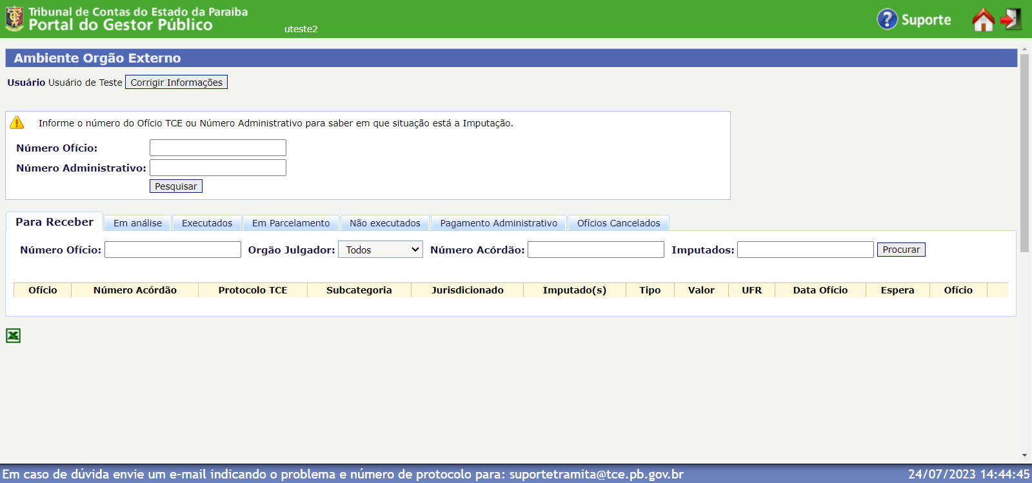Click the Pesquisar button
Screen dimensions: 1032x483
[176, 186]
